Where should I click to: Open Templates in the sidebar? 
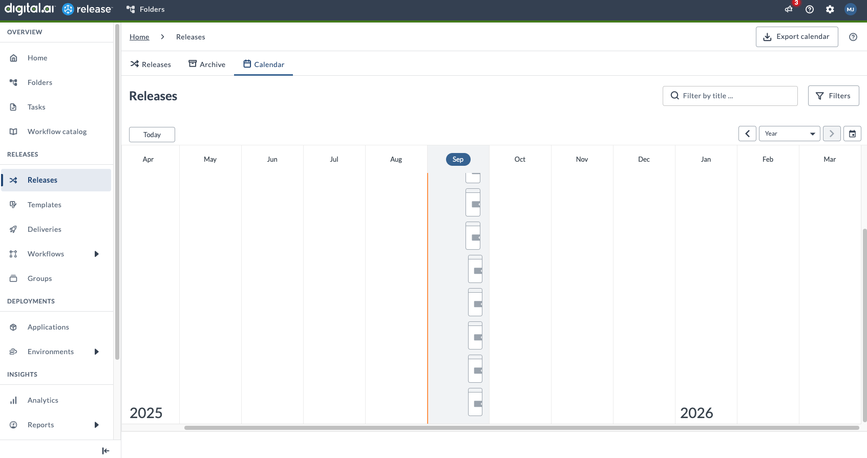pyautogui.click(x=45, y=205)
